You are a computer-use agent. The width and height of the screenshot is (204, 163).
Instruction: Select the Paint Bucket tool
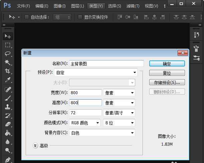click(x=8, y=133)
